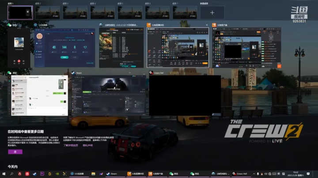Switch to the first 微信 taskbar button
Viewport: 318px width, 178px height.
click(x=178, y=174)
